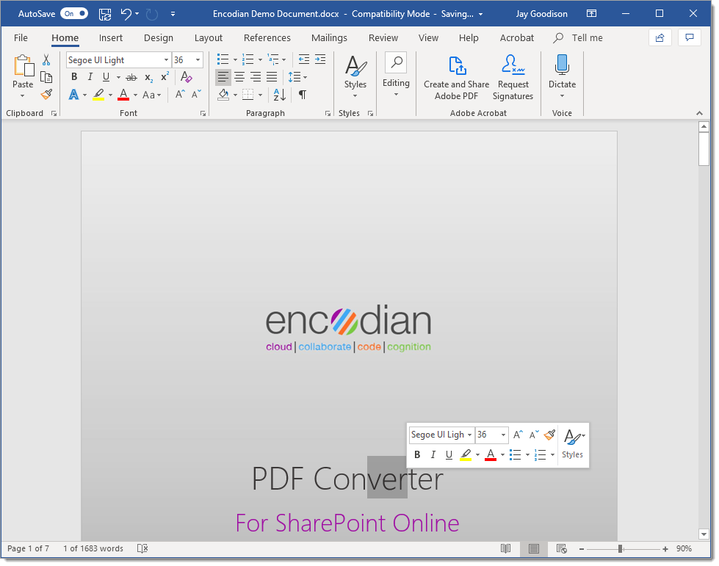Open mini toolbar font size dropdown
This screenshot has width=719, height=566.
[x=503, y=435]
